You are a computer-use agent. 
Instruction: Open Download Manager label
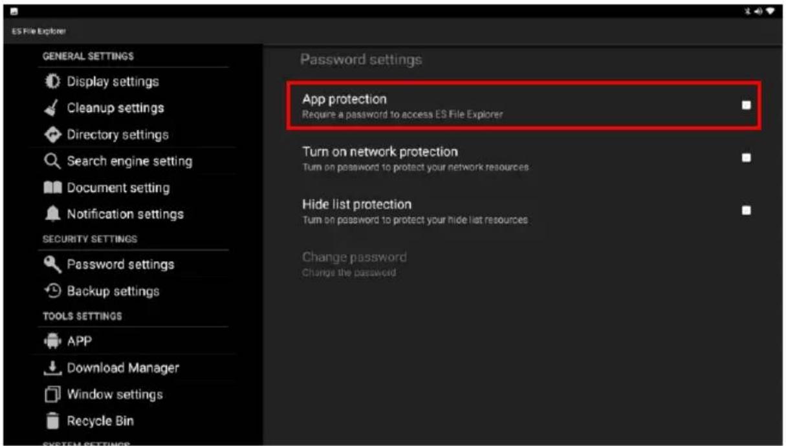123,368
